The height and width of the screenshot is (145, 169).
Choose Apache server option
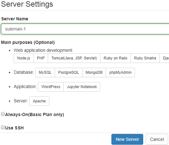(x=39, y=101)
